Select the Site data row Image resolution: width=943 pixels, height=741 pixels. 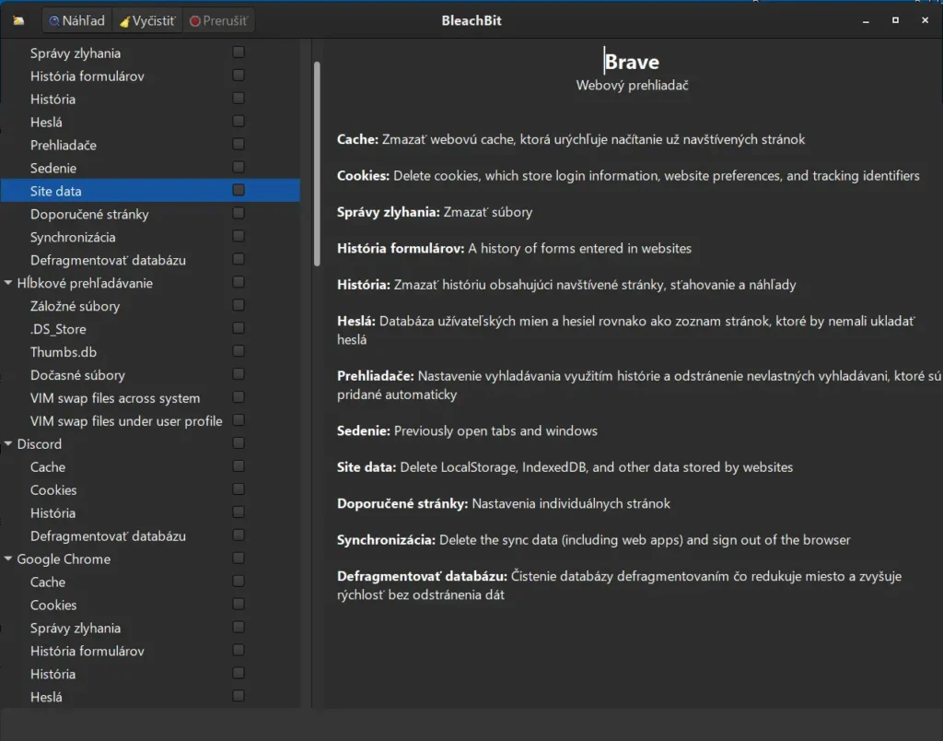point(150,191)
